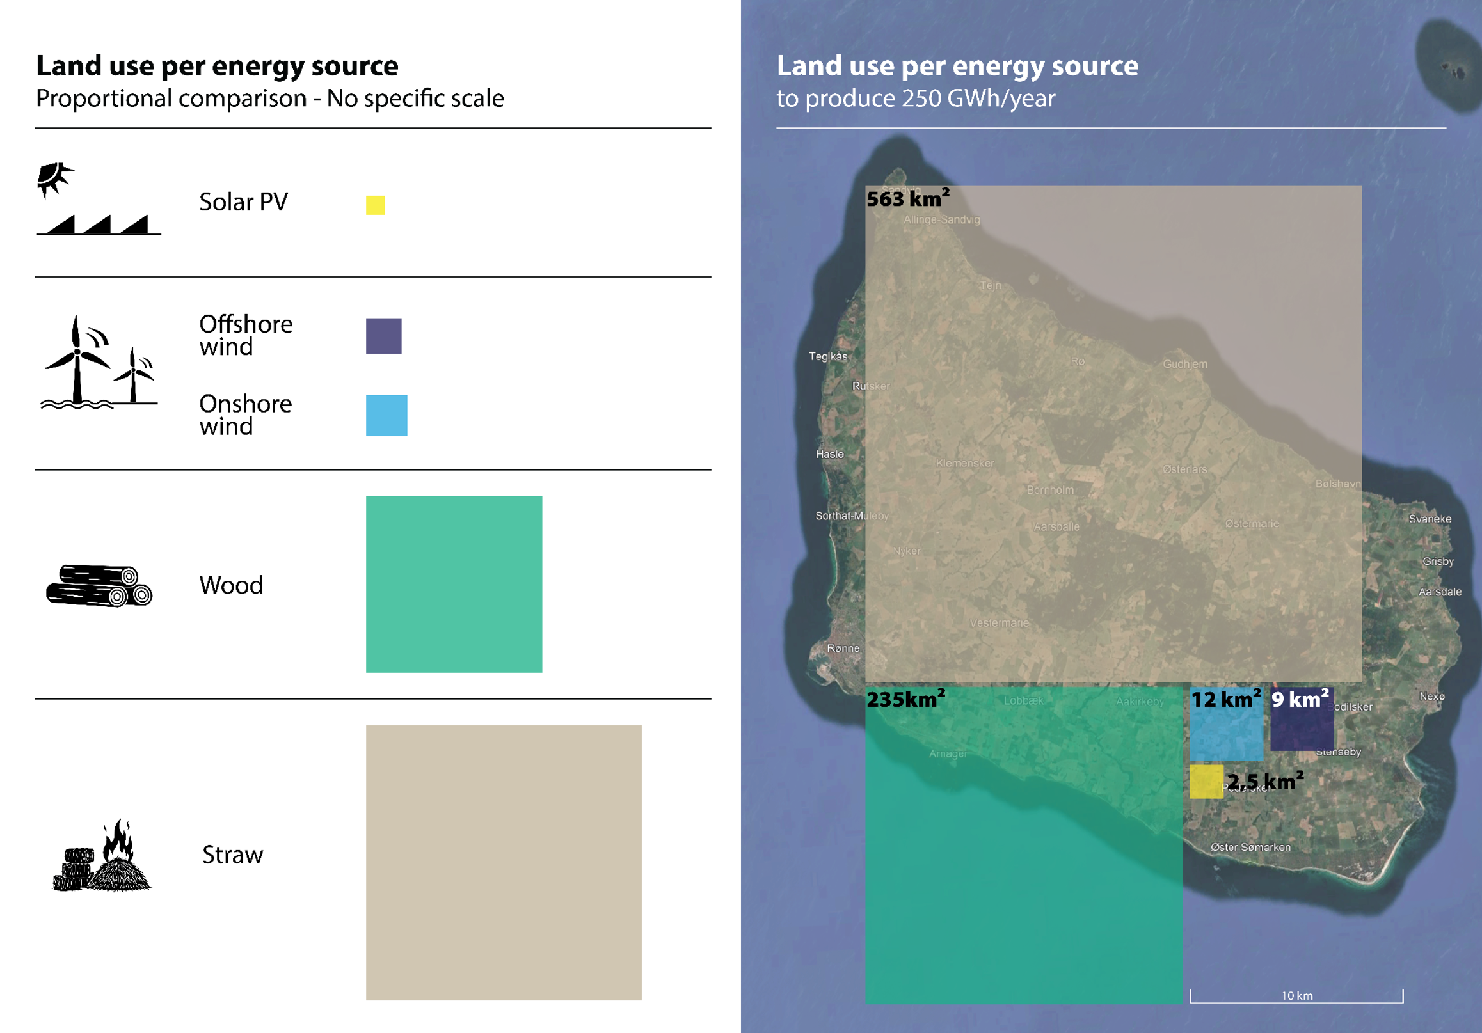Click the light blue swatch beside Onshore wind
The height and width of the screenshot is (1033, 1482).
pyautogui.click(x=386, y=416)
